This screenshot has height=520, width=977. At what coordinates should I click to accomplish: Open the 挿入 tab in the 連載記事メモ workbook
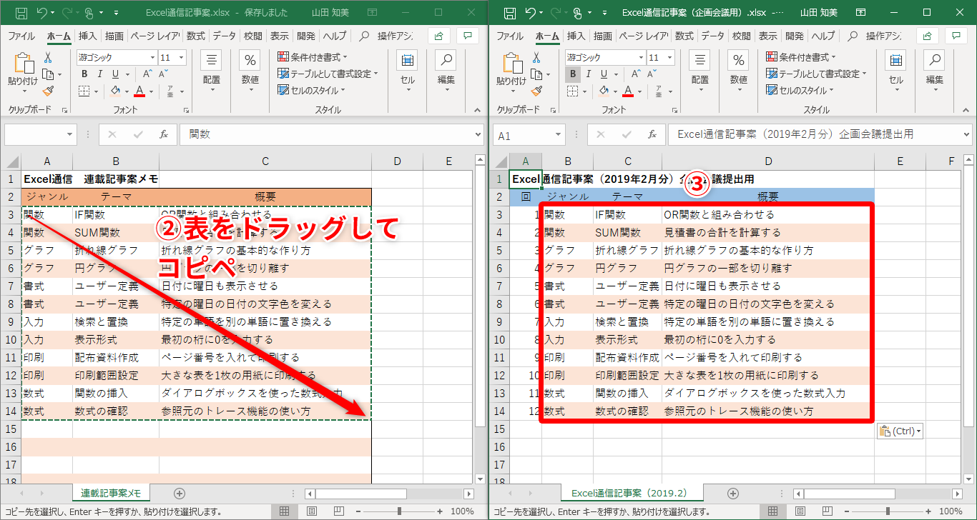click(87, 36)
